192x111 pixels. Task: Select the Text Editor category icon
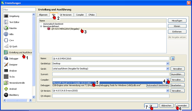[6, 22]
